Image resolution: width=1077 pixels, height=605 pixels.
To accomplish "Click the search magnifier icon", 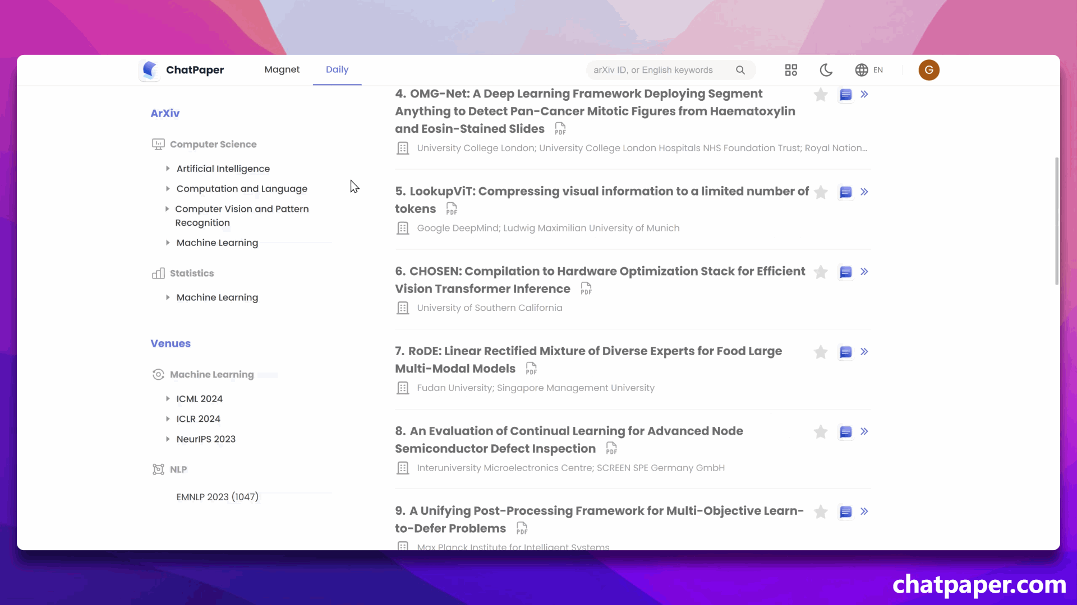I will pyautogui.click(x=740, y=69).
